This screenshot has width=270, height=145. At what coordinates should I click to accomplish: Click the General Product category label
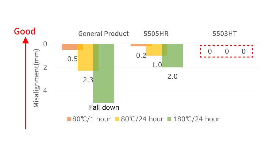pos(103,34)
